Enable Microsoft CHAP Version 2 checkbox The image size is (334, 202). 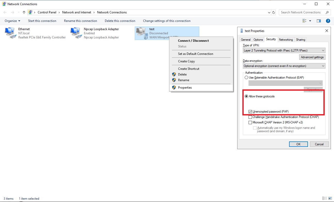pyautogui.click(x=250, y=122)
